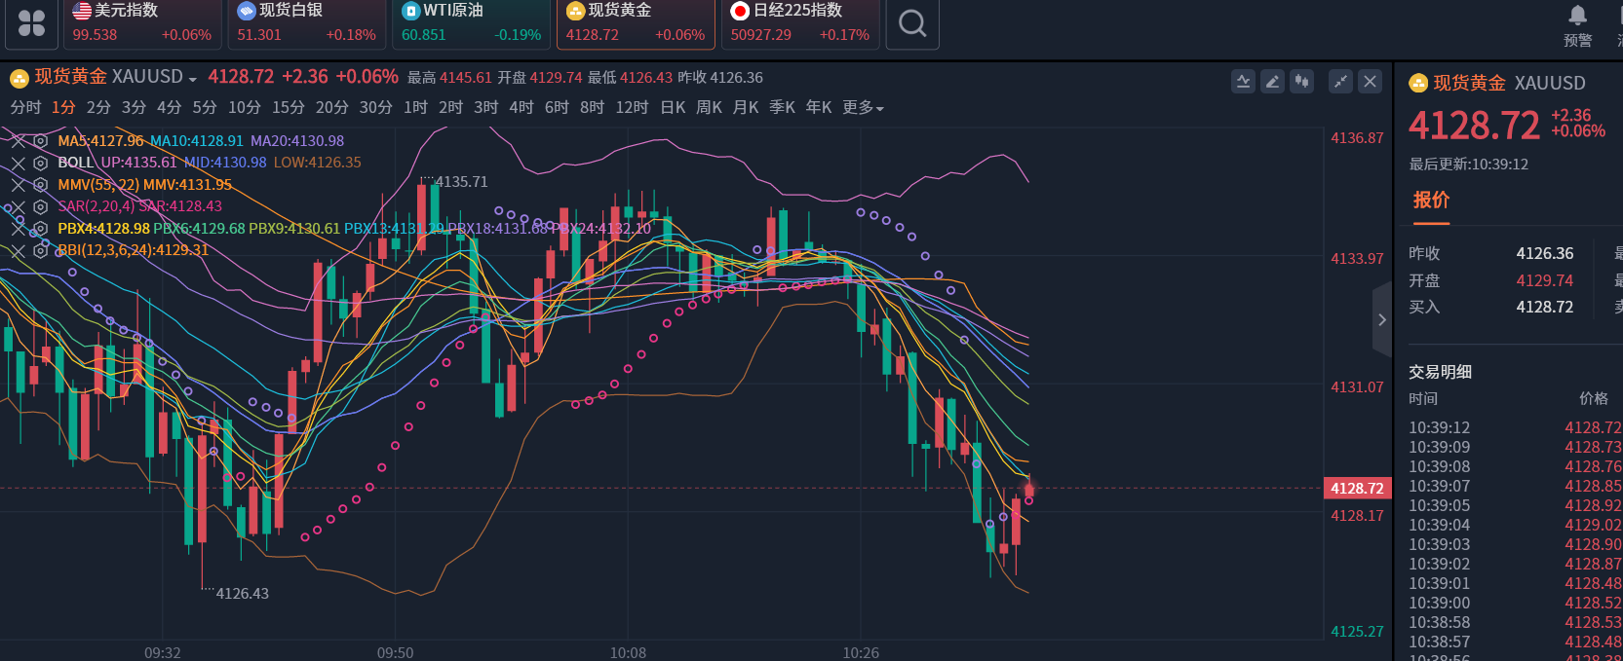Expand the side panel arrow handle

1381,319
